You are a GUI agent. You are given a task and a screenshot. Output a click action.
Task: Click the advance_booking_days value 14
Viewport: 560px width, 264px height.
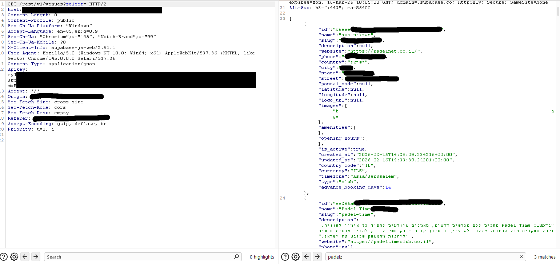388,187
